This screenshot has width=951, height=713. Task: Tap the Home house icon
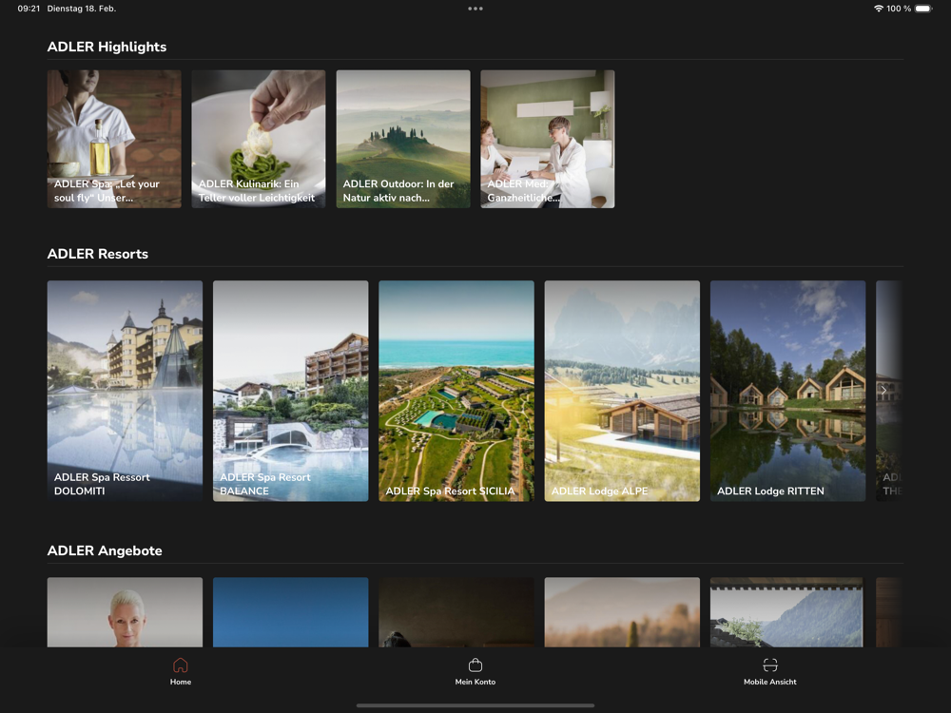tap(180, 665)
